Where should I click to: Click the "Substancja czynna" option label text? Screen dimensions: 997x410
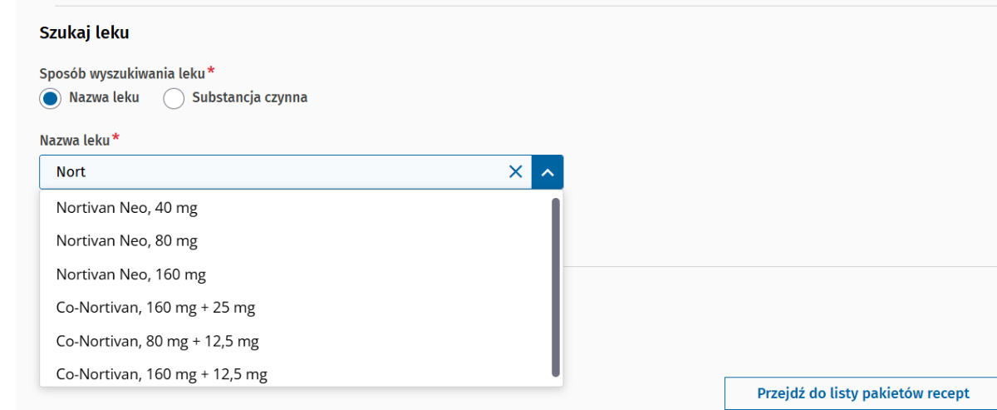pyautogui.click(x=249, y=97)
